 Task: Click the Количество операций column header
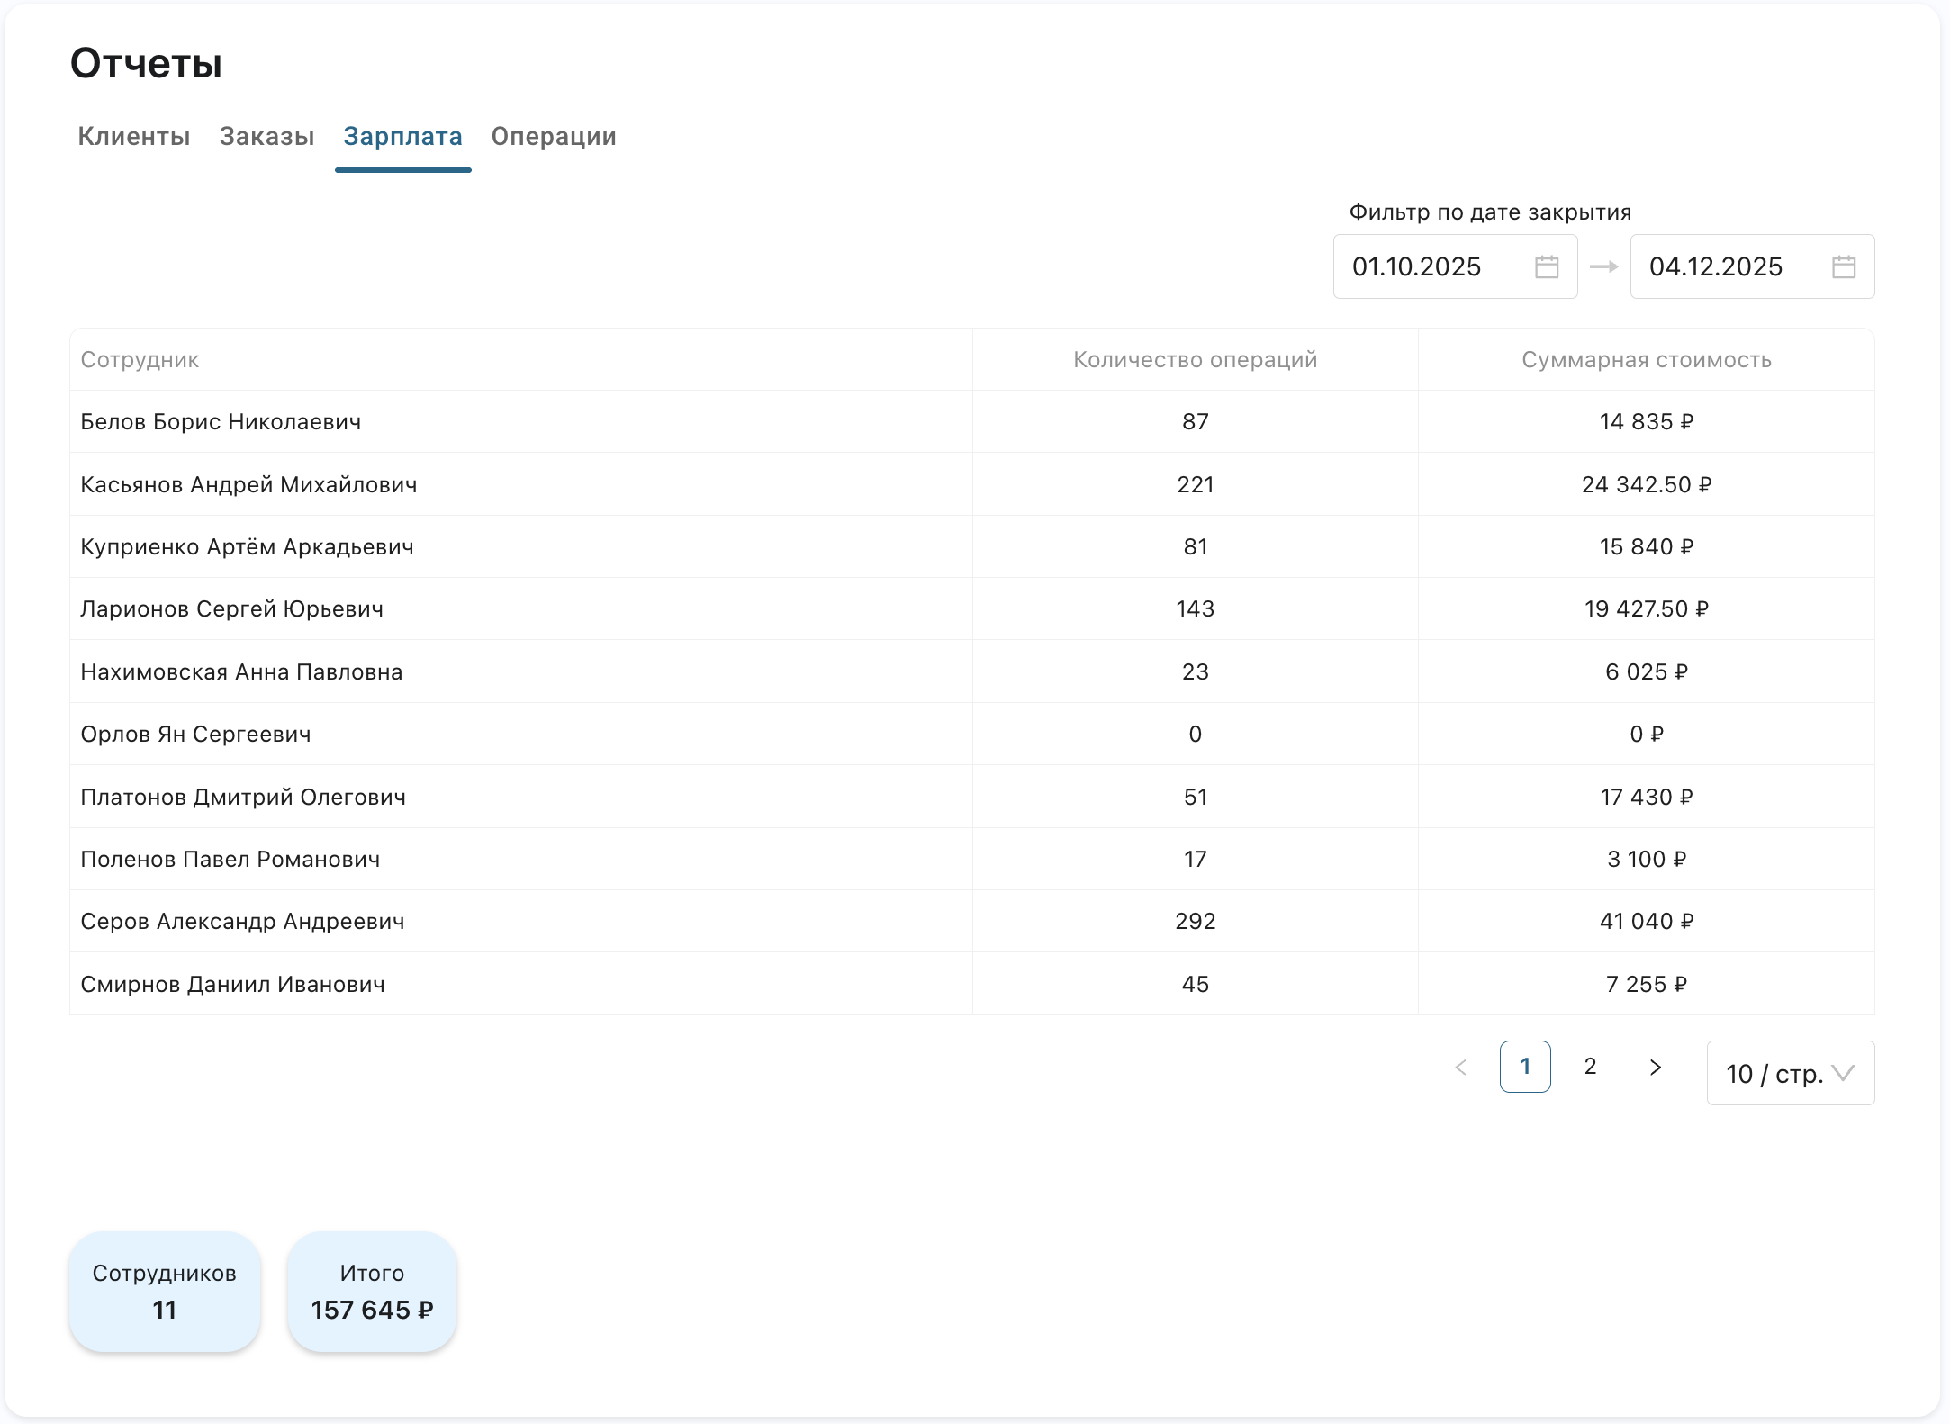pos(1195,360)
